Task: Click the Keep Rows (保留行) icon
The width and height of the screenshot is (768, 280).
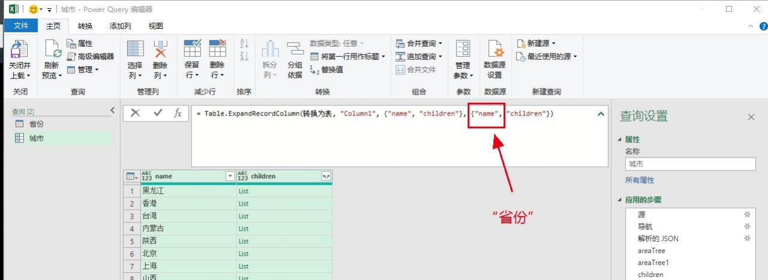Action: coord(192,49)
